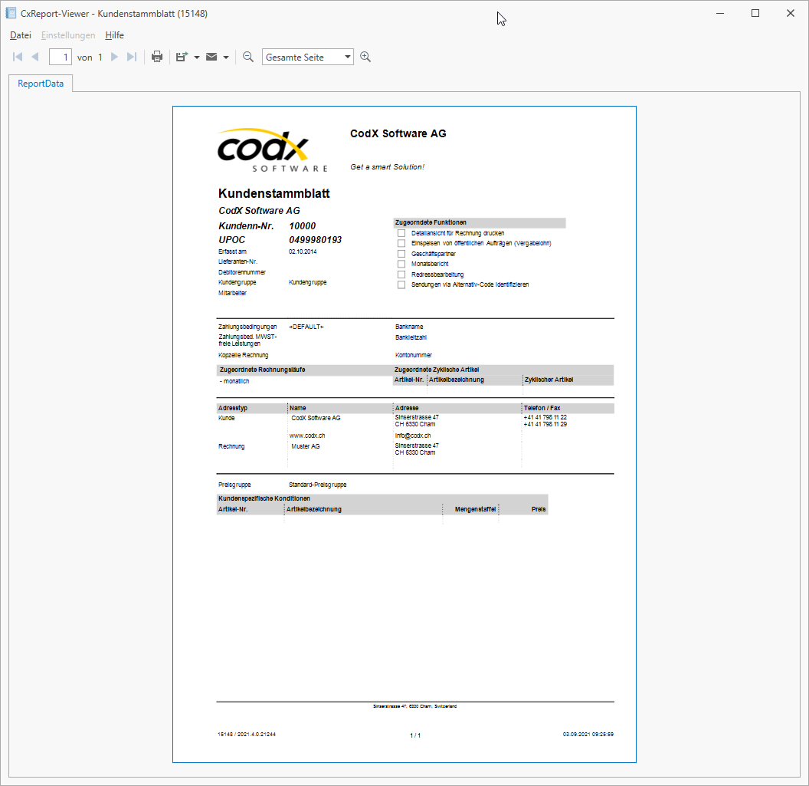Screen dimensions: 809x786
Task: Zoom out of the report preview
Action: 247,56
